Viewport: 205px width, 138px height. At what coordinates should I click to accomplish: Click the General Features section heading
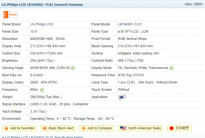point(42,4)
